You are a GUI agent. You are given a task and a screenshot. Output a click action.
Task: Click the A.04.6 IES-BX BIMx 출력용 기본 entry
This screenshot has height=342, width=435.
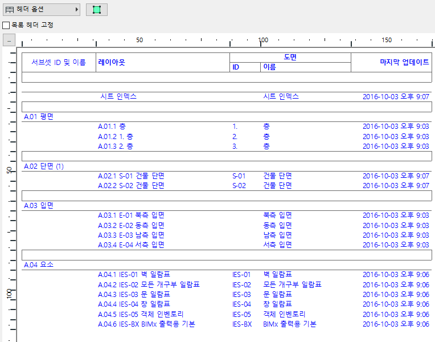146,324
